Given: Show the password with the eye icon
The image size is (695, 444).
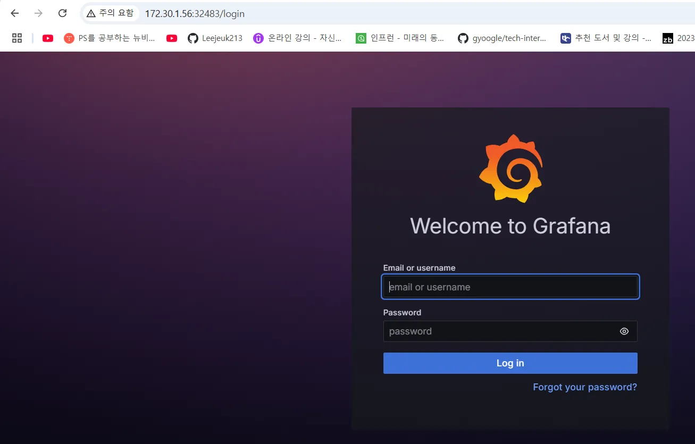Looking at the screenshot, I should (x=624, y=331).
